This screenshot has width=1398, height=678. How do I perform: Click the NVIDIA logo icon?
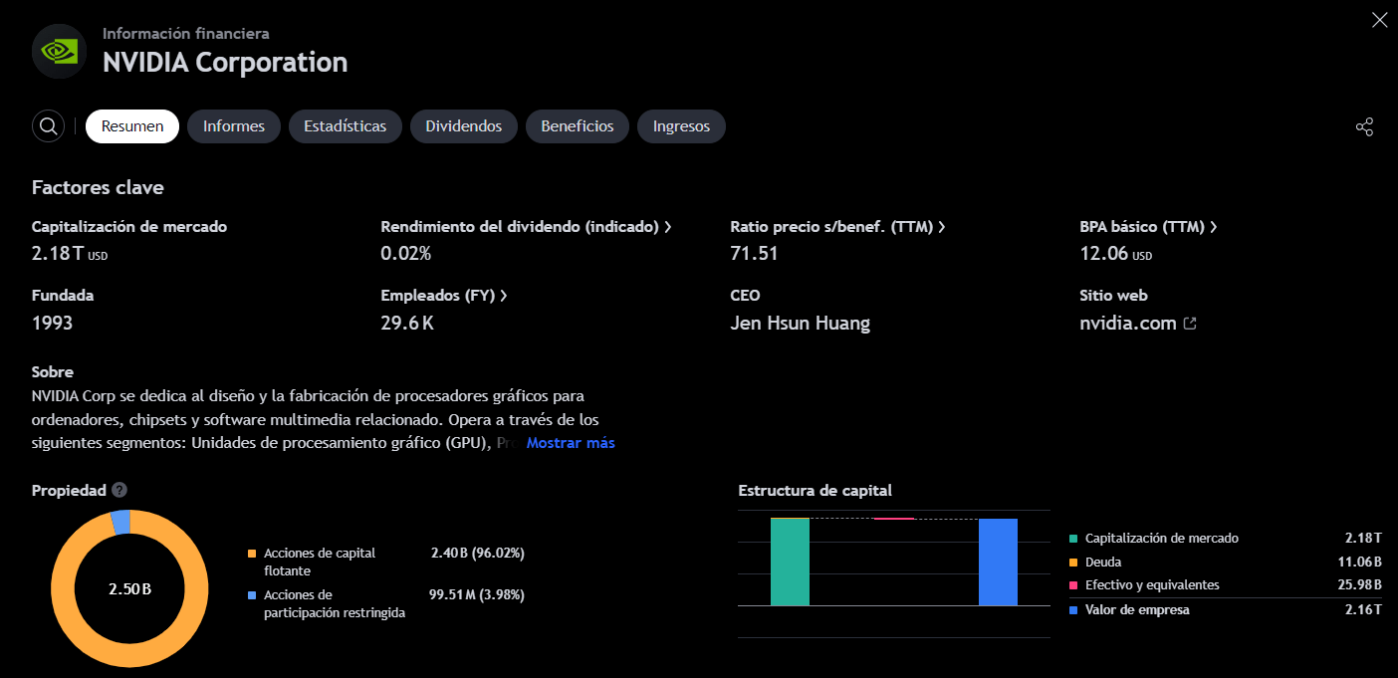(x=60, y=51)
